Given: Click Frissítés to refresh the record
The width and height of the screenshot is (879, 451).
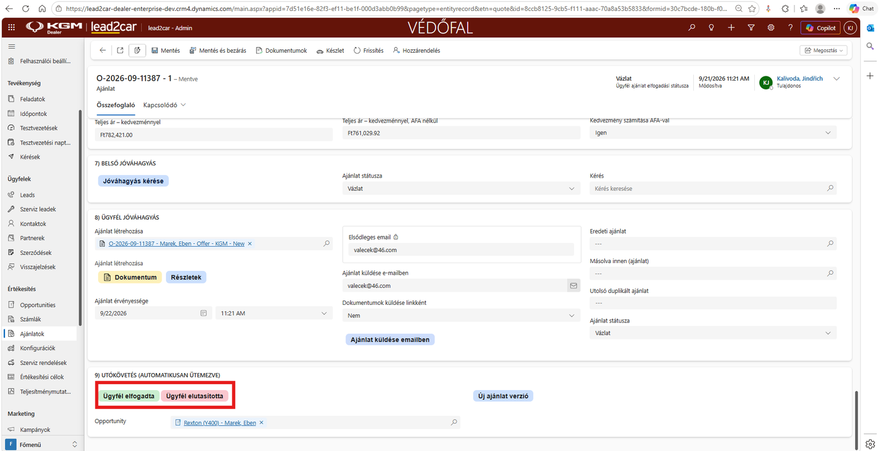Looking at the screenshot, I should [369, 51].
